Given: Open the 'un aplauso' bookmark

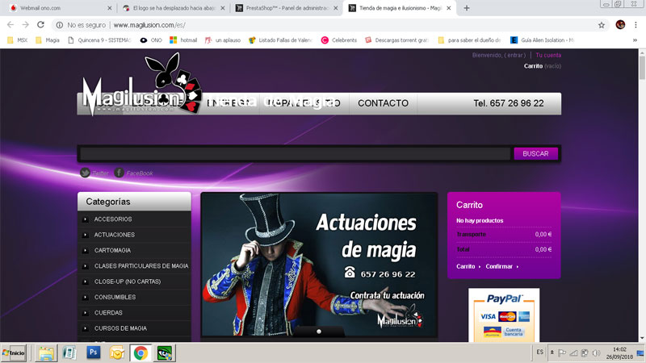Looking at the screenshot, I should [x=223, y=40].
